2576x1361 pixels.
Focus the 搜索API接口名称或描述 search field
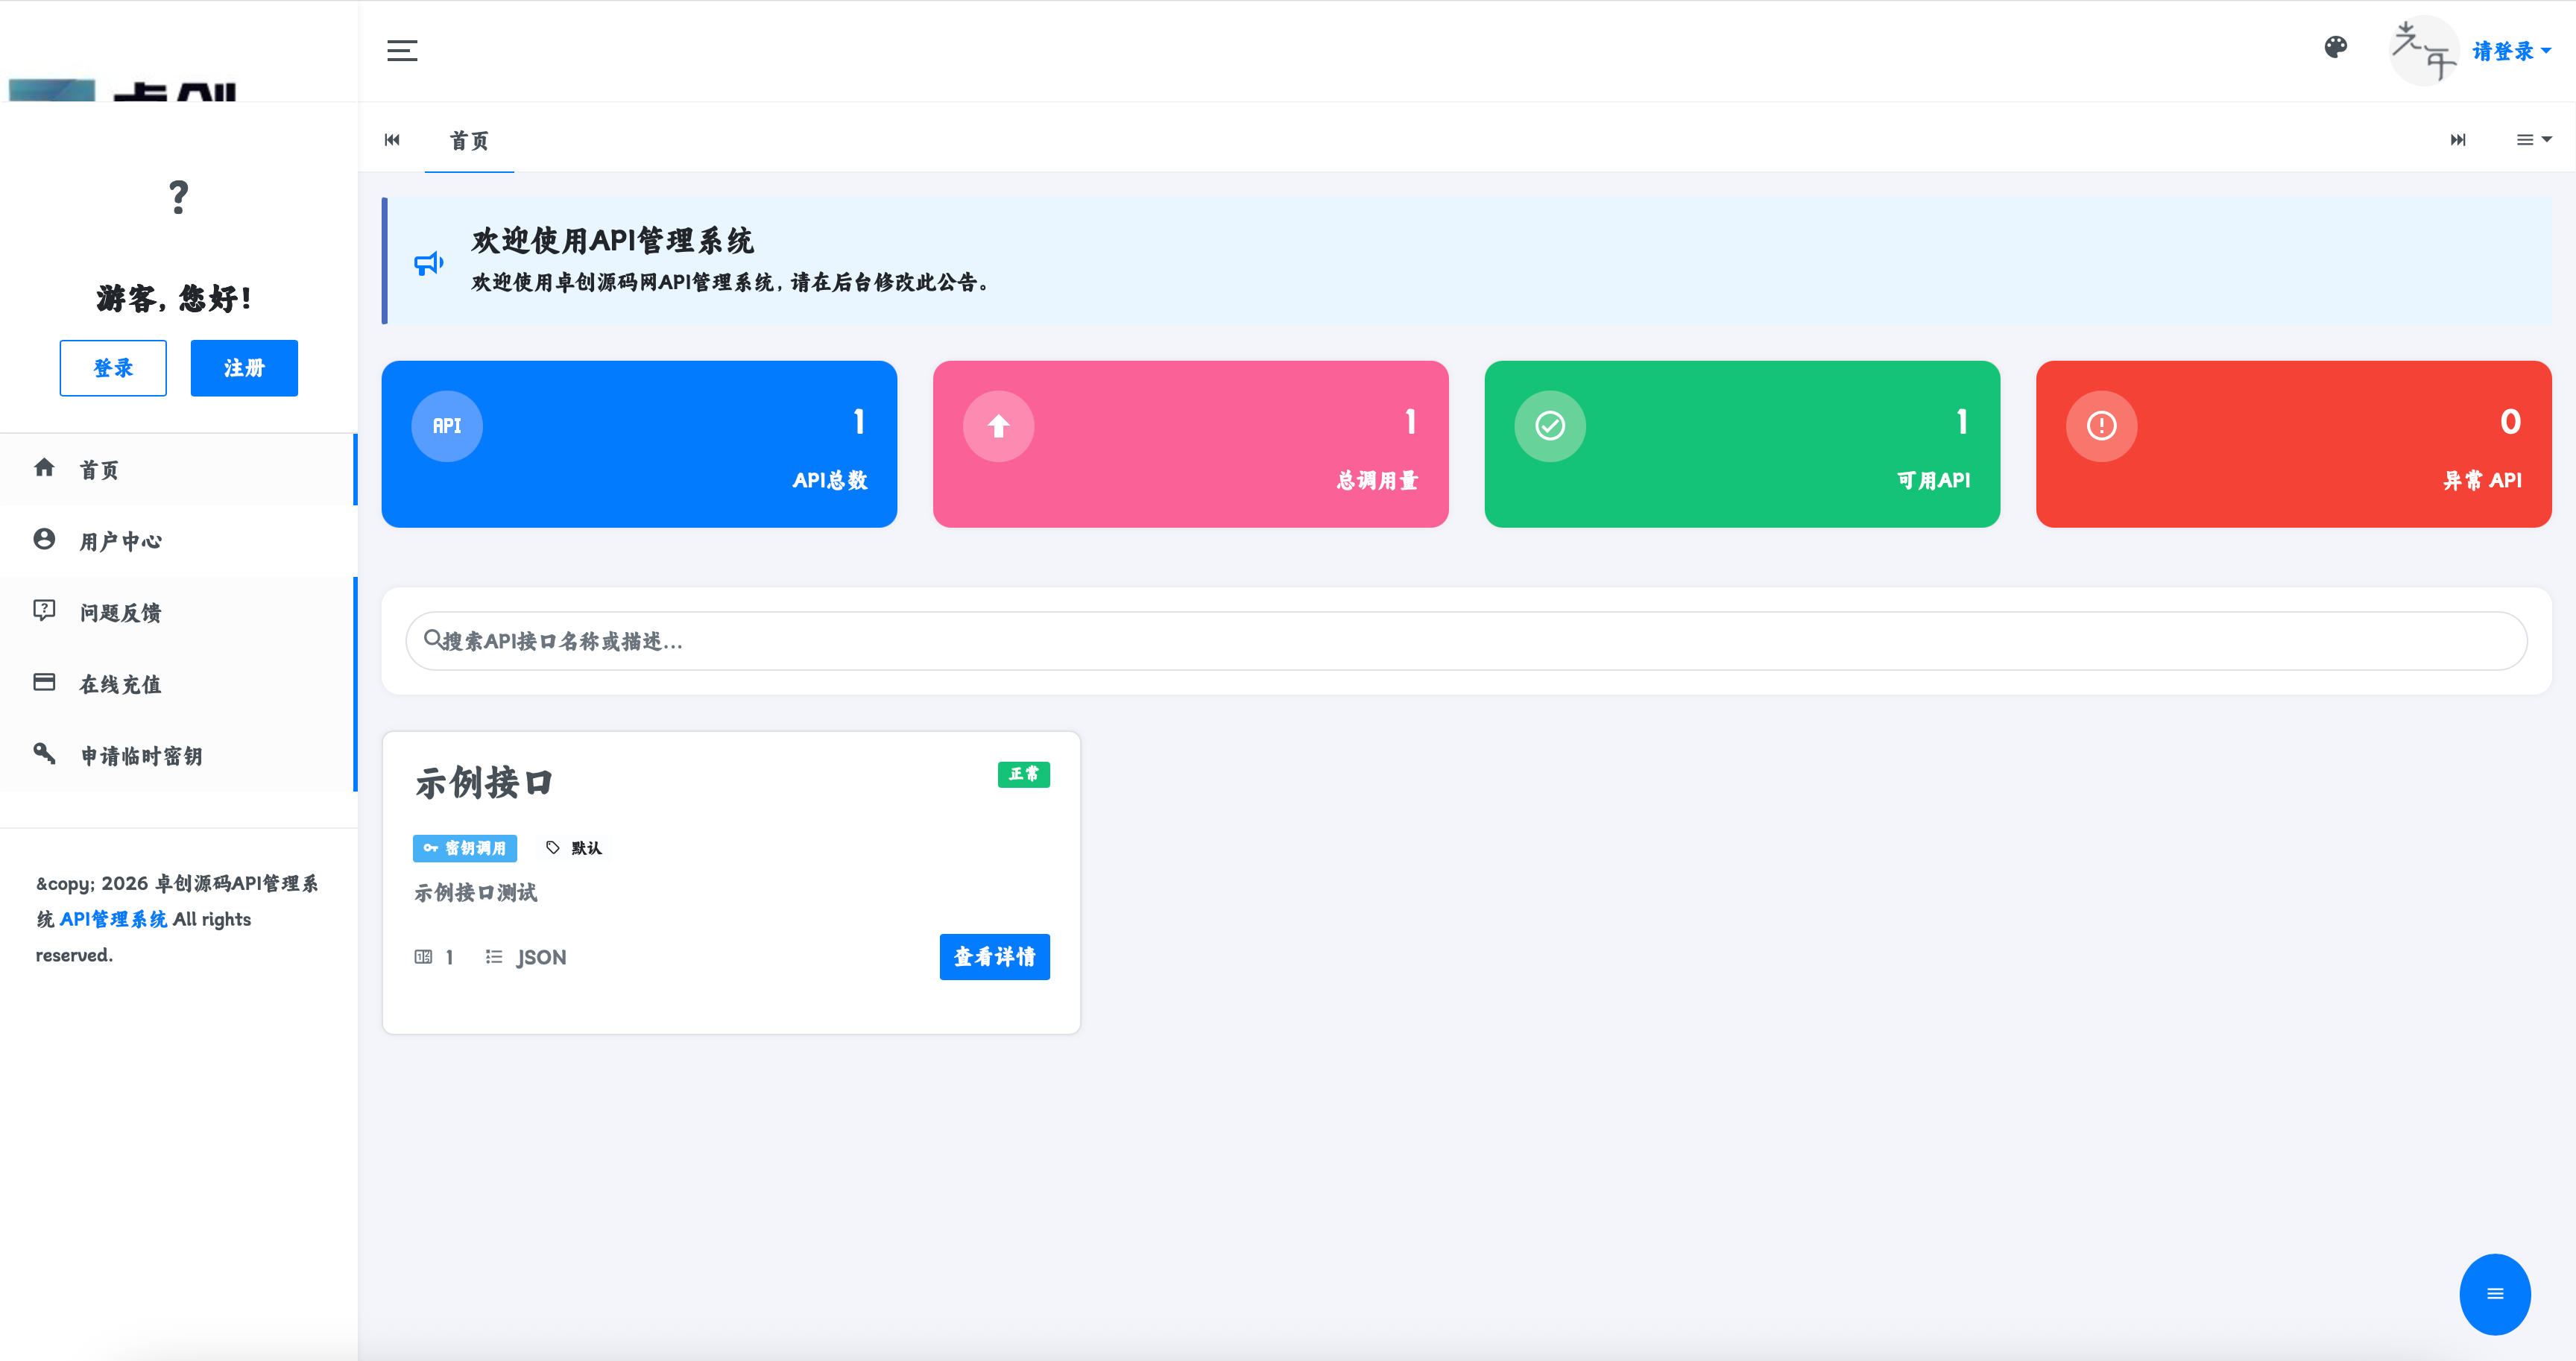tap(1466, 641)
